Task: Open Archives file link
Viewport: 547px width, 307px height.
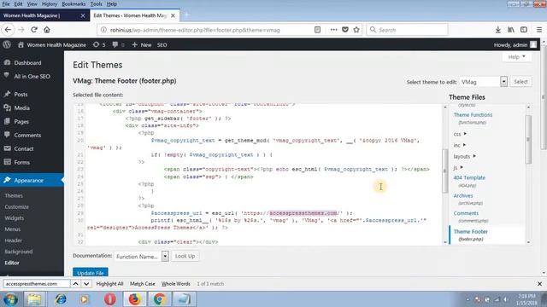Action: pyautogui.click(x=463, y=195)
